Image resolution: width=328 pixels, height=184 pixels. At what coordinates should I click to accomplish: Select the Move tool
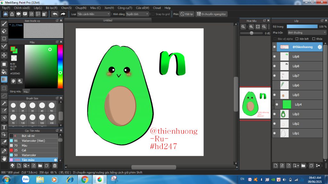pos(4,55)
